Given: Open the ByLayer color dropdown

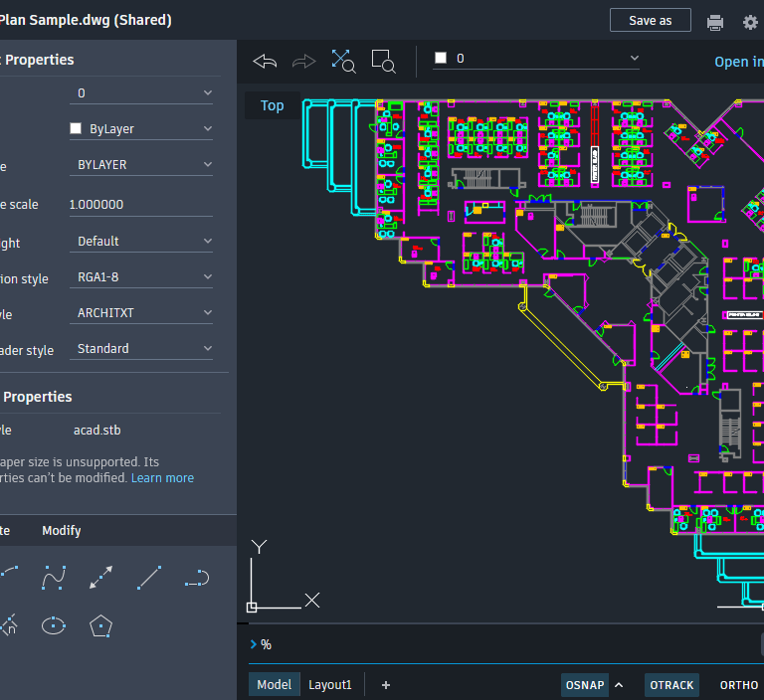Looking at the screenshot, I should [x=141, y=128].
